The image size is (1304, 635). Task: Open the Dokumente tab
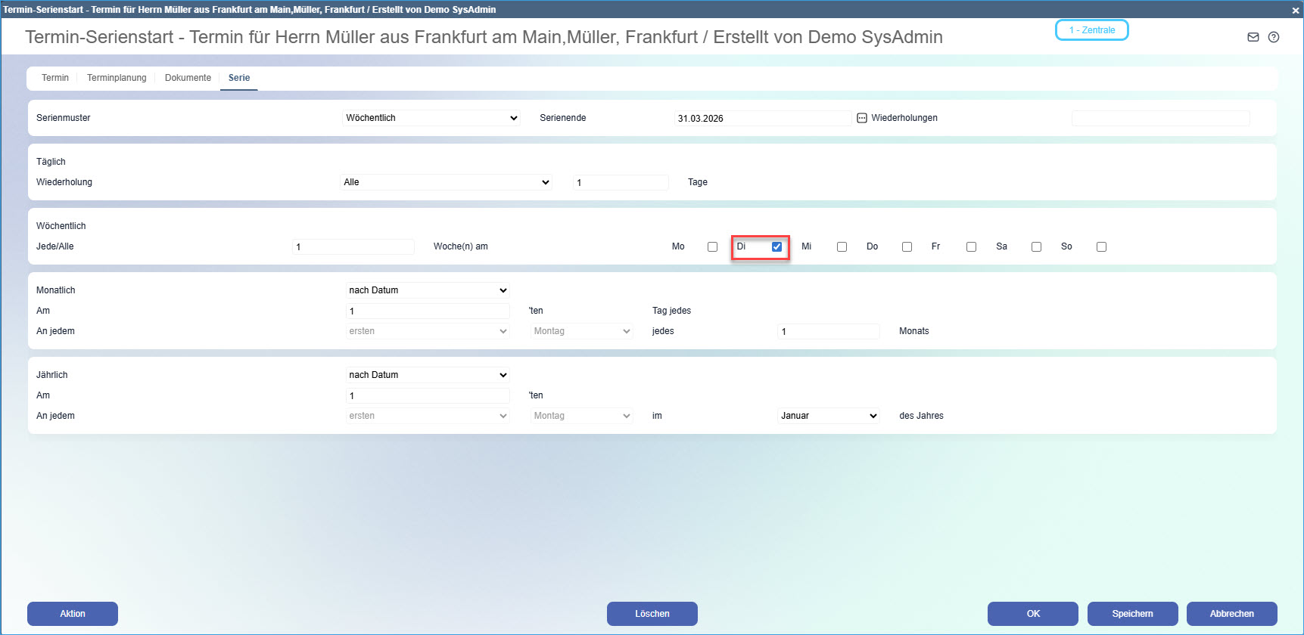pos(188,78)
